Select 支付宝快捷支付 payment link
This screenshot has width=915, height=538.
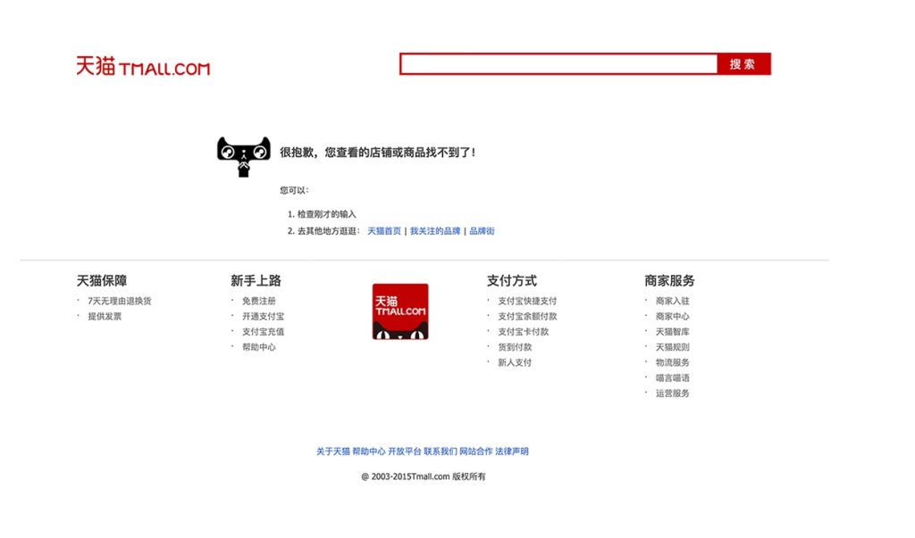pyautogui.click(x=527, y=302)
